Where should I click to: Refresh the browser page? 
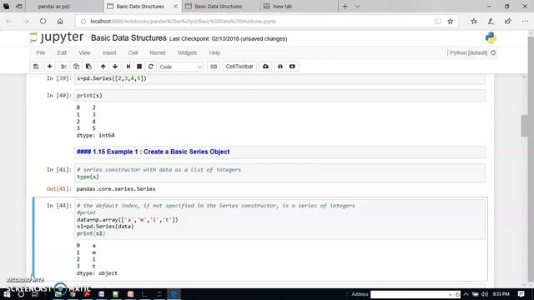coord(43,21)
